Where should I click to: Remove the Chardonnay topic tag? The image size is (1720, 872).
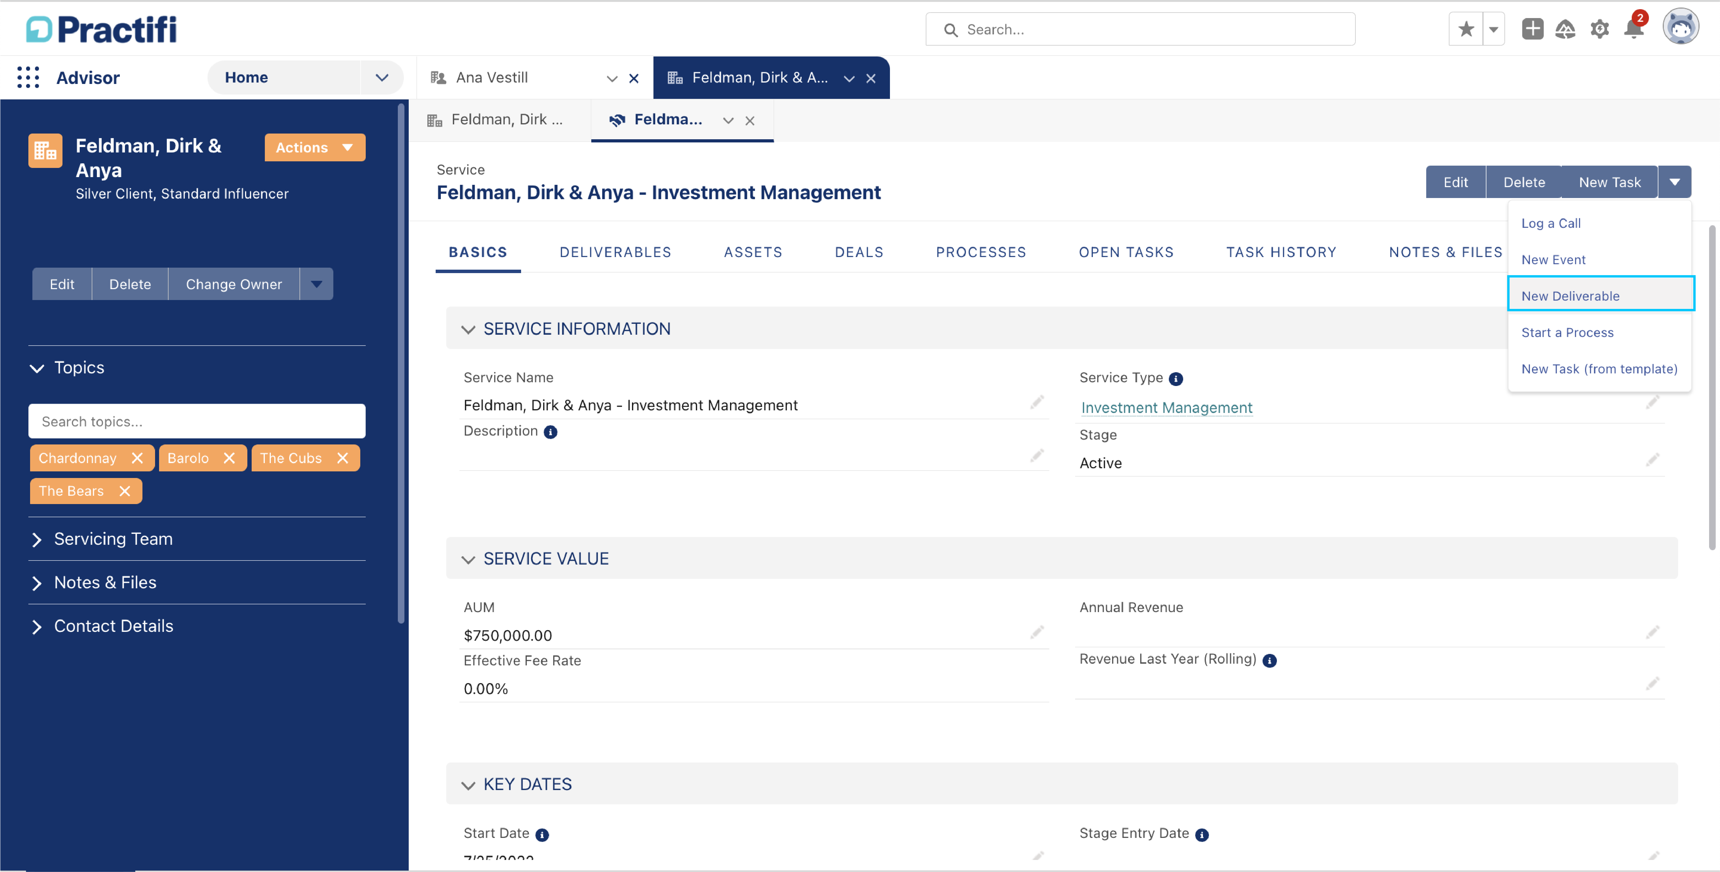click(x=137, y=458)
